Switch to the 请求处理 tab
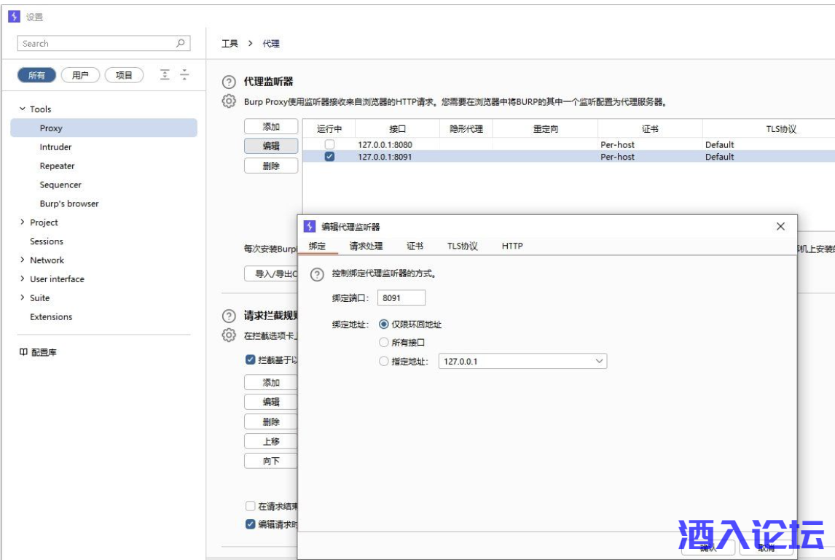This screenshot has width=835, height=560. point(366,246)
